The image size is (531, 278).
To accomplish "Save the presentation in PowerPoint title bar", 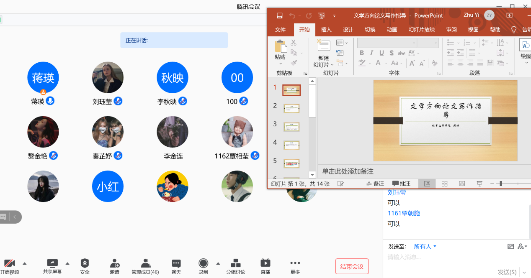I will [x=279, y=16].
